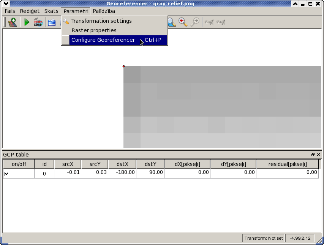Image resolution: width=324 pixels, height=245 pixels.
Task: Sort by residual[pikseļi] column header
Action: [x=288, y=164]
